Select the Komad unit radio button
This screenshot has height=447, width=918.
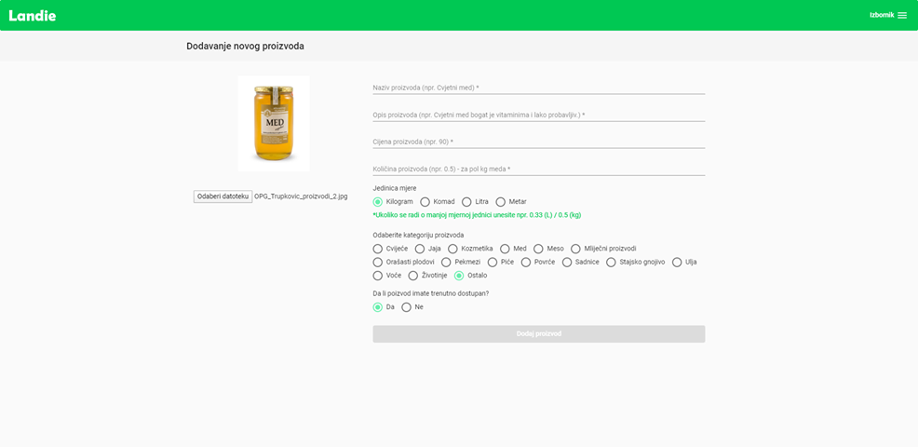425,202
